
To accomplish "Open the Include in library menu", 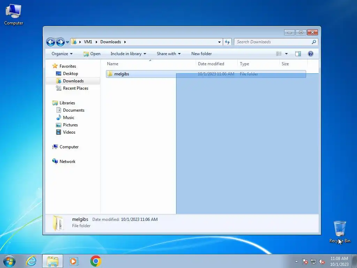I will point(128,54).
